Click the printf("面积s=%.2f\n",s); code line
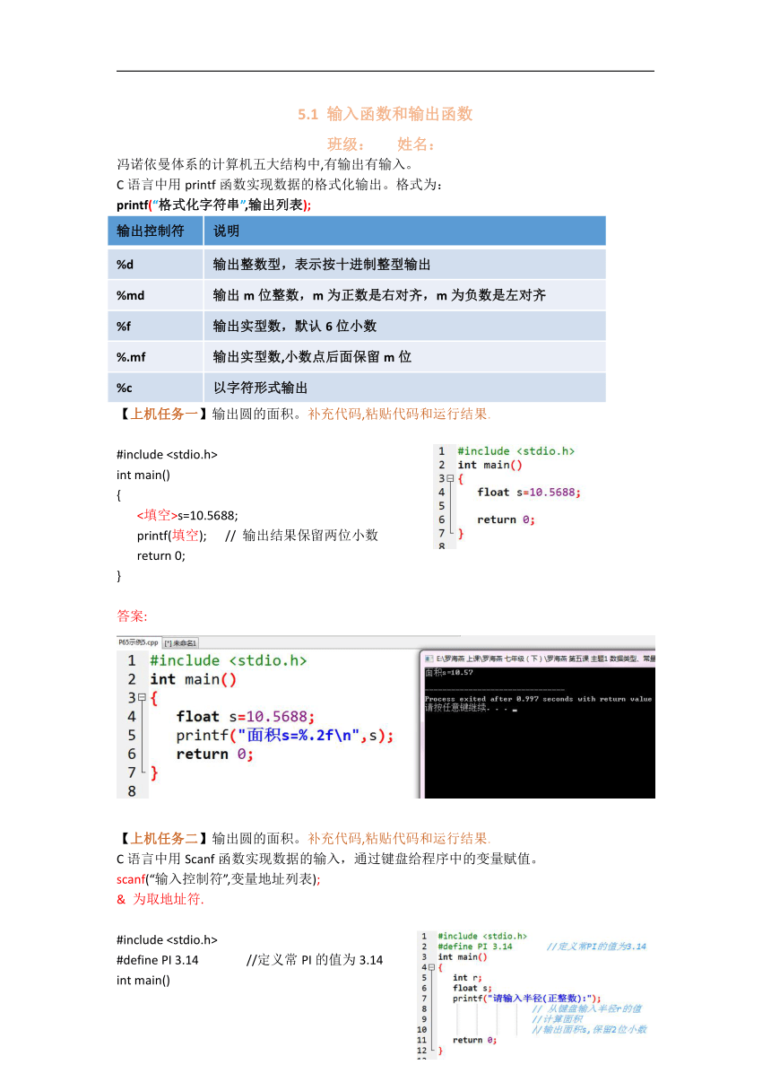The image size is (771, 1091). (284, 736)
